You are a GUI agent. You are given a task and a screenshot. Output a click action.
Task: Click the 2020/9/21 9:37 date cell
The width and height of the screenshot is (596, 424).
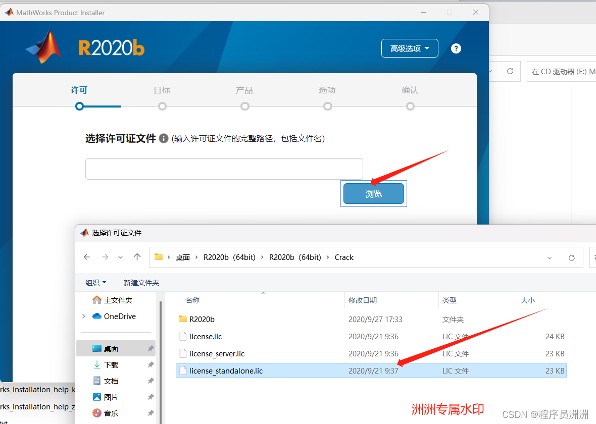(x=373, y=370)
